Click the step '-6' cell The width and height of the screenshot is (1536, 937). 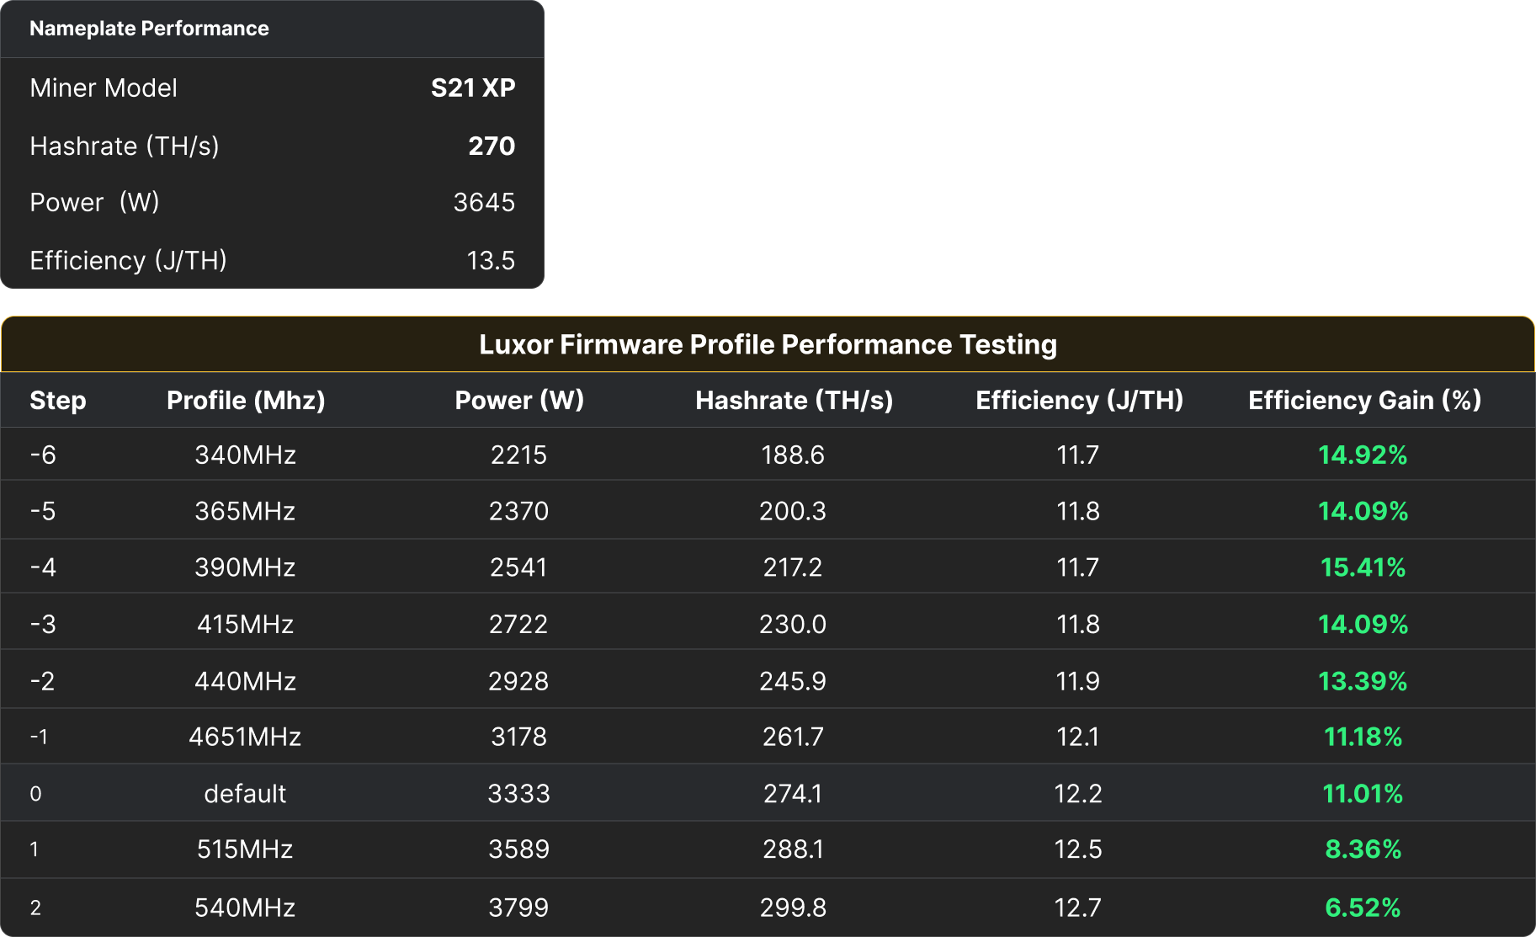pos(43,455)
